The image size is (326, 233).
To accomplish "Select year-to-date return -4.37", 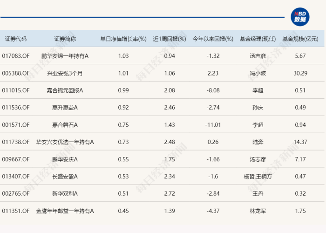I will coord(213,211).
